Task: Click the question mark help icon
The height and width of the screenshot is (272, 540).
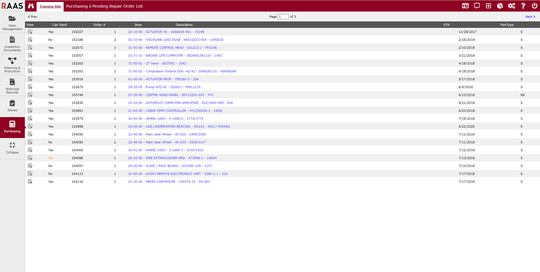Action: [523, 6]
